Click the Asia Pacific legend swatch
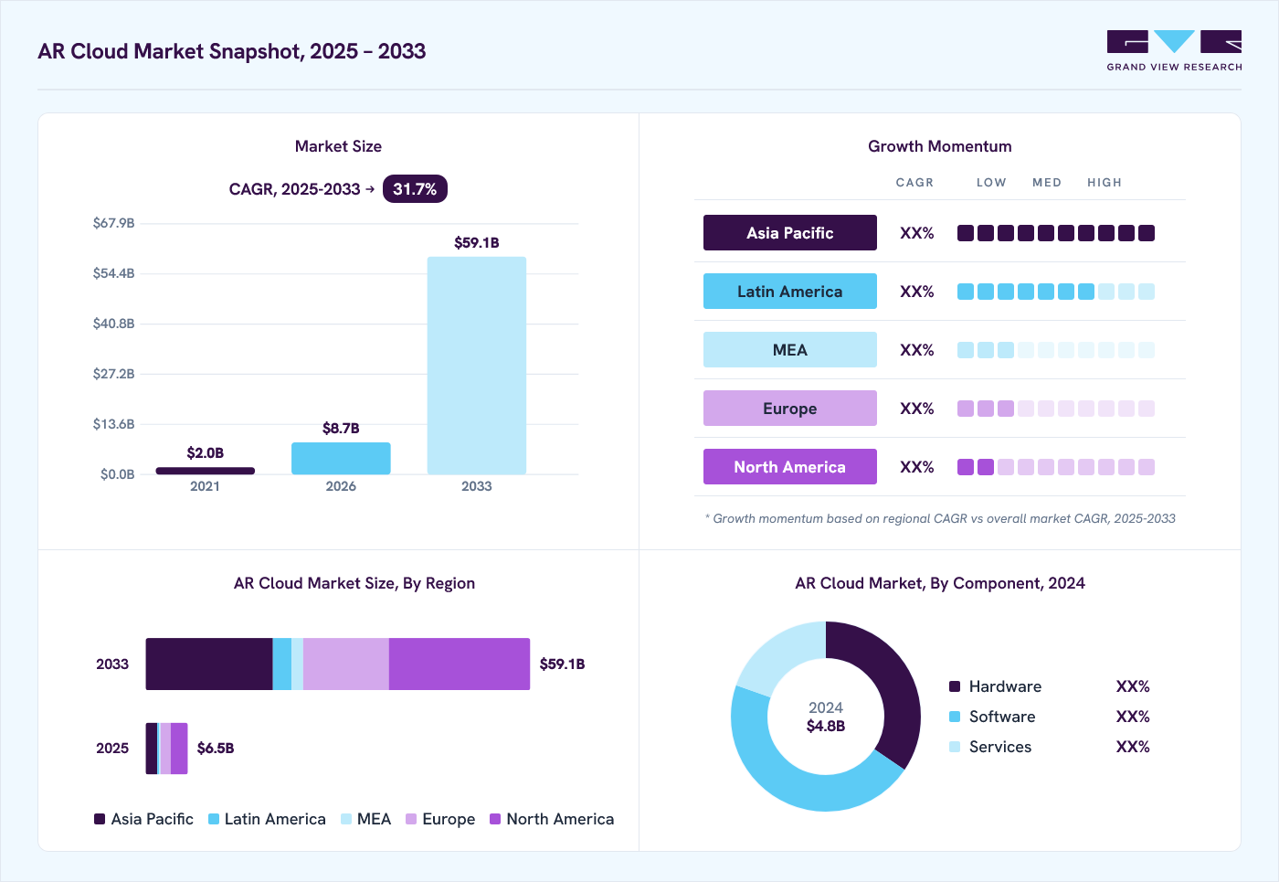 (x=100, y=819)
